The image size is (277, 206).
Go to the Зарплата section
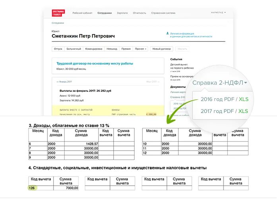122,13
